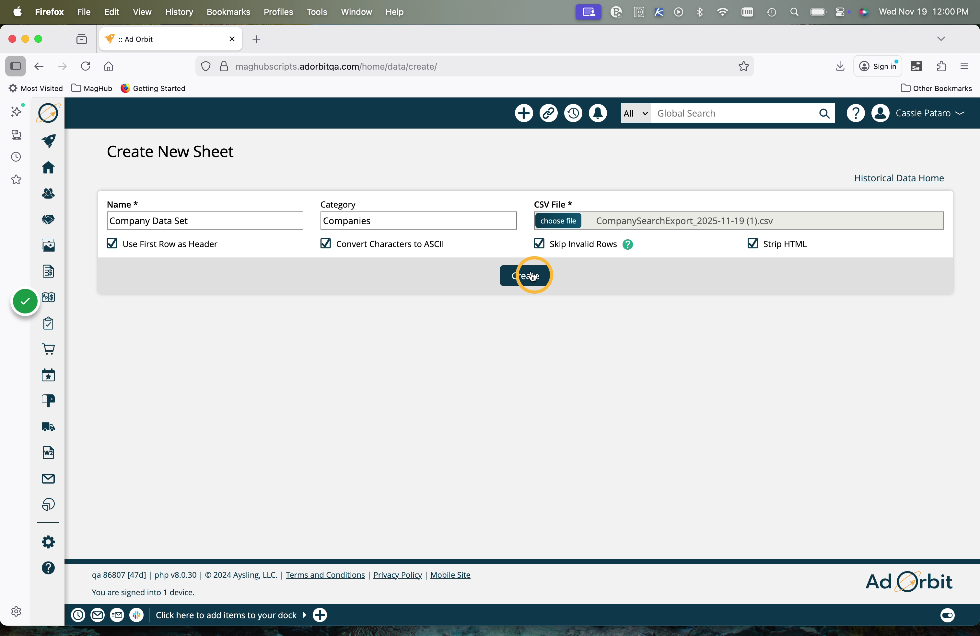Viewport: 980px width, 636px height.
Task: Click the Historical Data Home link
Action: coord(898,178)
